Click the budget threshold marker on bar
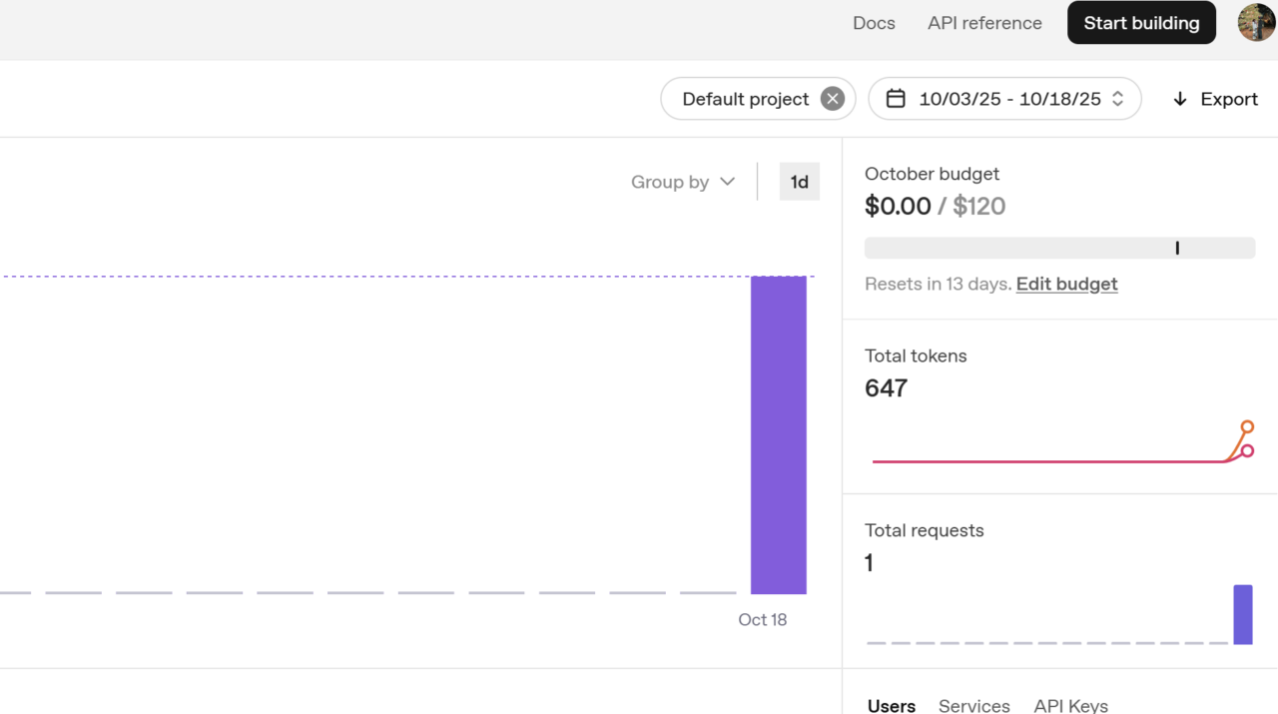This screenshot has height=714, width=1278. pyautogui.click(x=1177, y=248)
